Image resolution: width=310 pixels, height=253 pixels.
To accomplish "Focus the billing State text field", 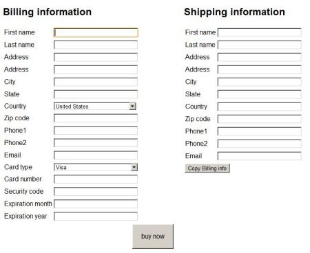I will tap(96, 94).
